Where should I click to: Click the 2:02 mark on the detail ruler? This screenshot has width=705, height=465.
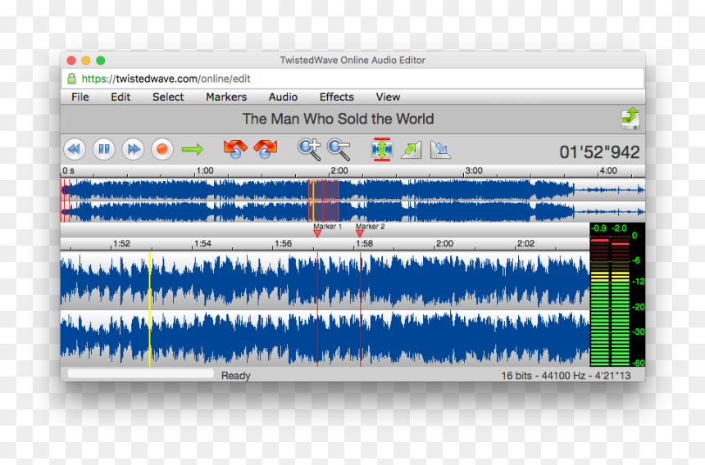525,243
